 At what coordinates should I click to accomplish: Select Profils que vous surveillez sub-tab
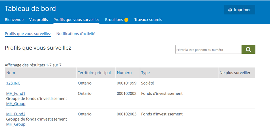(x=28, y=33)
